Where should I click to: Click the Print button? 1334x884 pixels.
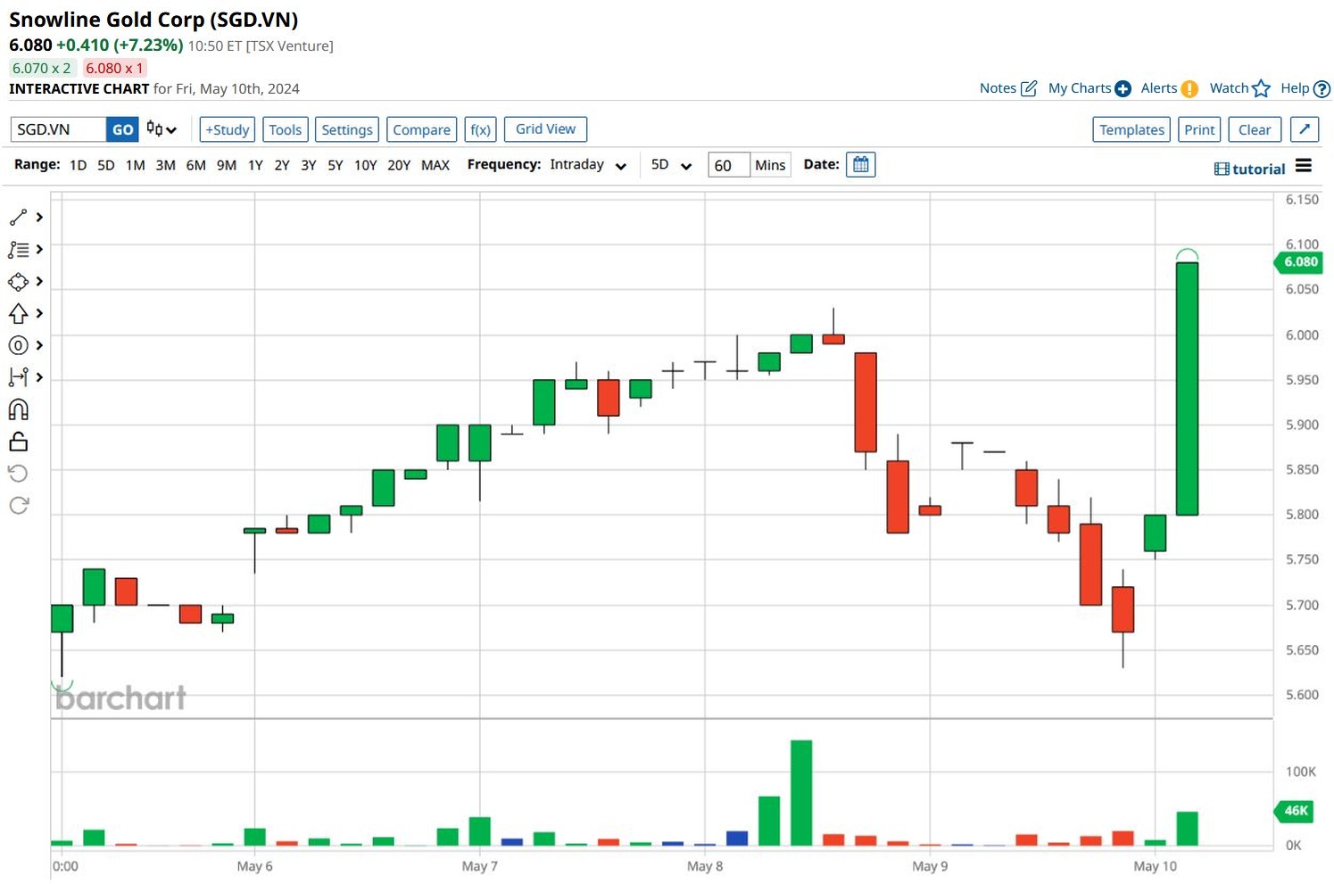tap(1199, 129)
